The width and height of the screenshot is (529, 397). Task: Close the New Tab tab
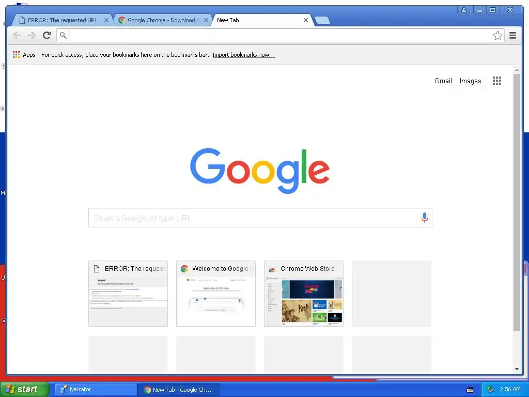(306, 20)
